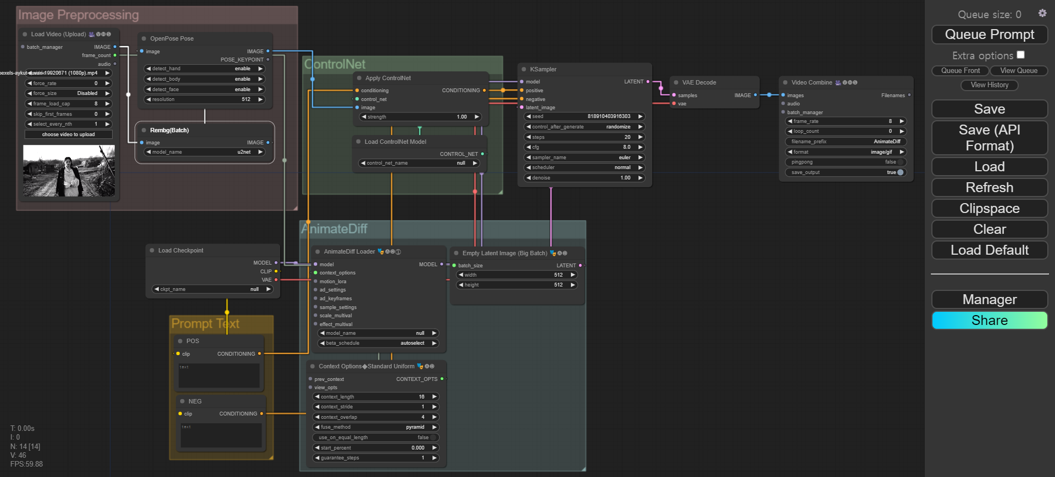Open the View Queue list
Viewport: 1055px width, 477px height.
[x=1018, y=71]
